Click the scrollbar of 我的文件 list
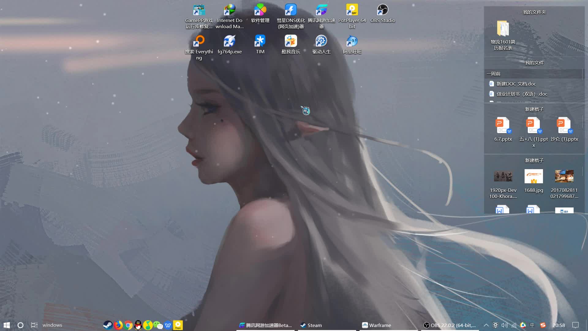 582,75
